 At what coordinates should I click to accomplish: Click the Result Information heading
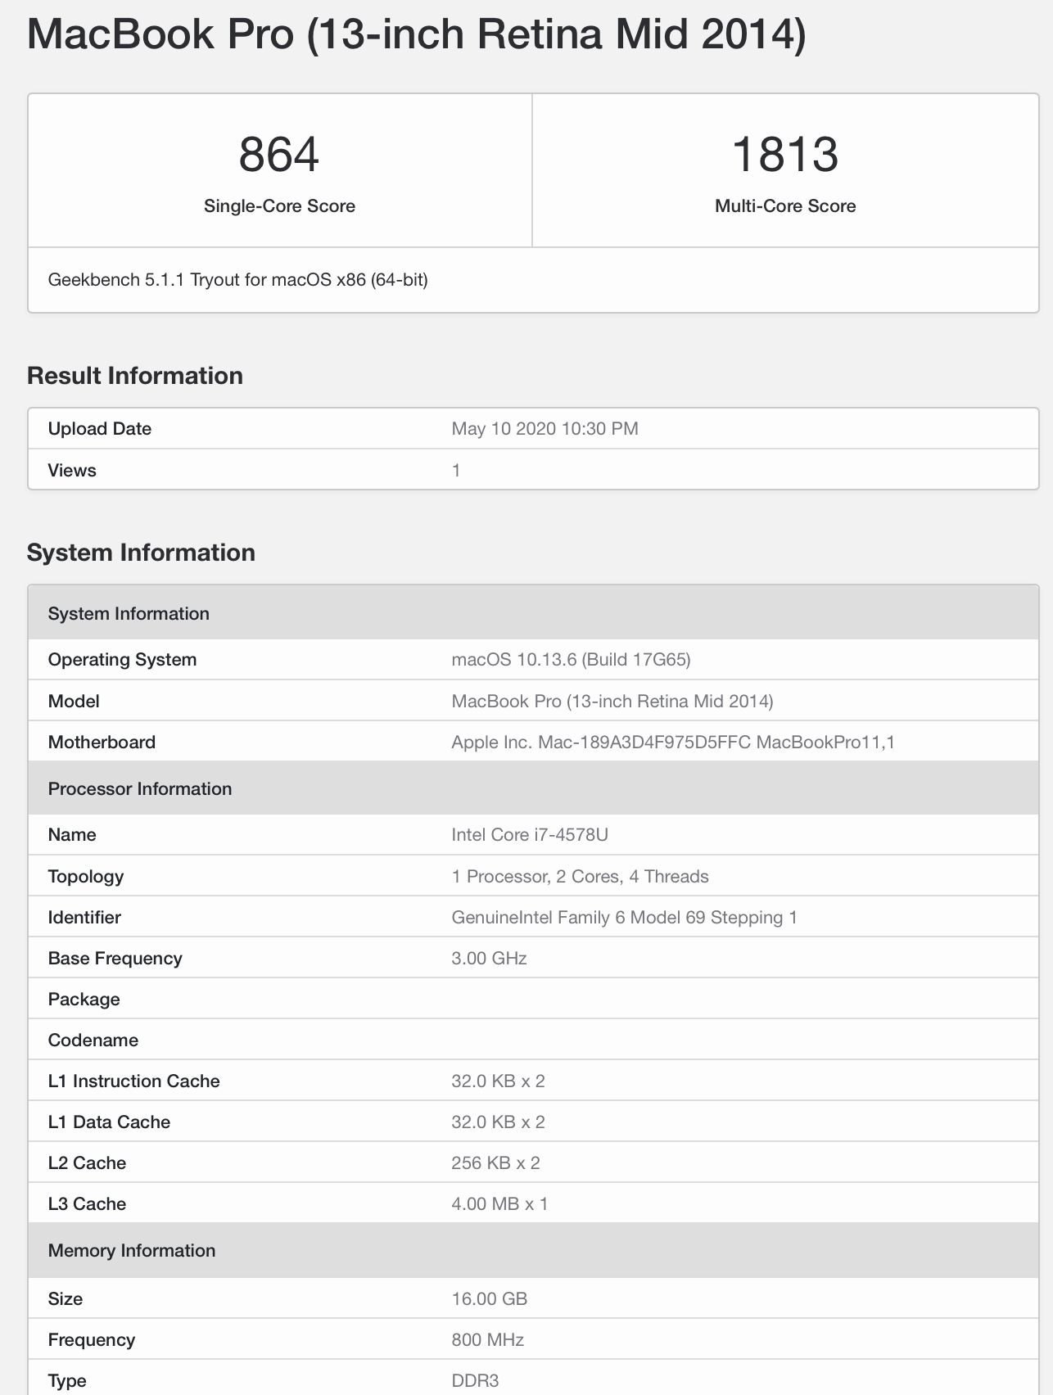pyautogui.click(x=135, y=376)
